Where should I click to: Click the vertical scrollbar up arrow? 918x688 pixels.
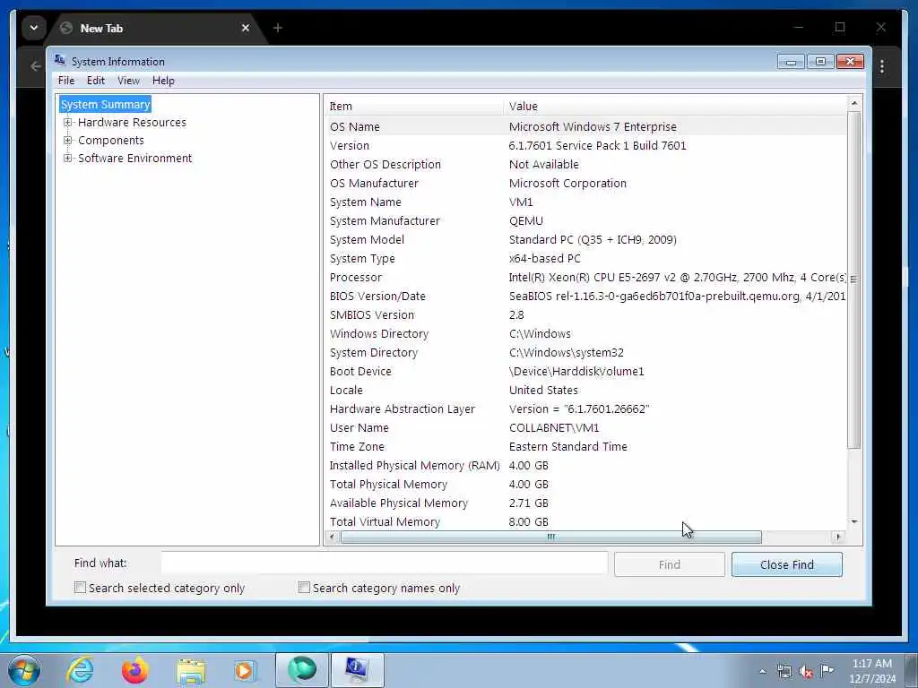pyautogui.click(x=854, y=104)
